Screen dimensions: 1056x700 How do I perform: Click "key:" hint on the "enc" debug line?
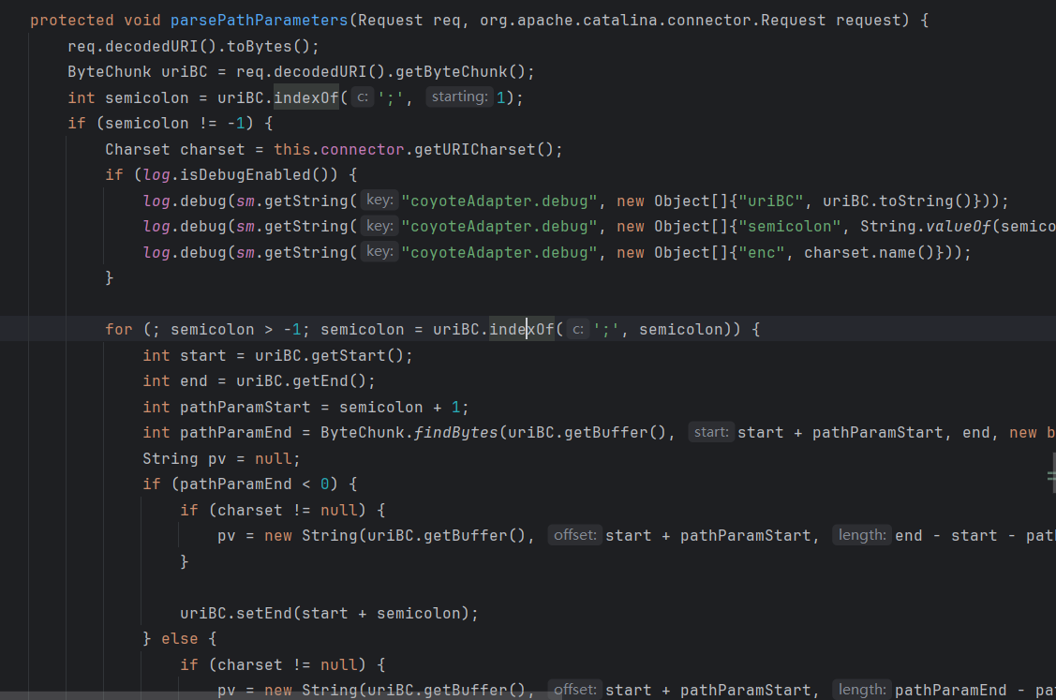[x=379, y=252]
